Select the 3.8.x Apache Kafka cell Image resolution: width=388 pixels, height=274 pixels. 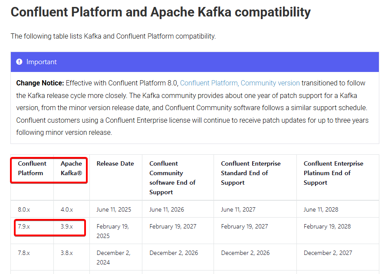(x=67, y=253)
